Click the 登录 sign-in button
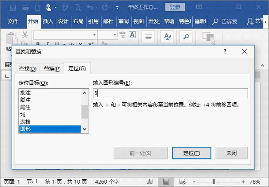Screen dimensions: 269x187 pyautogui.click(x=175, y=7)
